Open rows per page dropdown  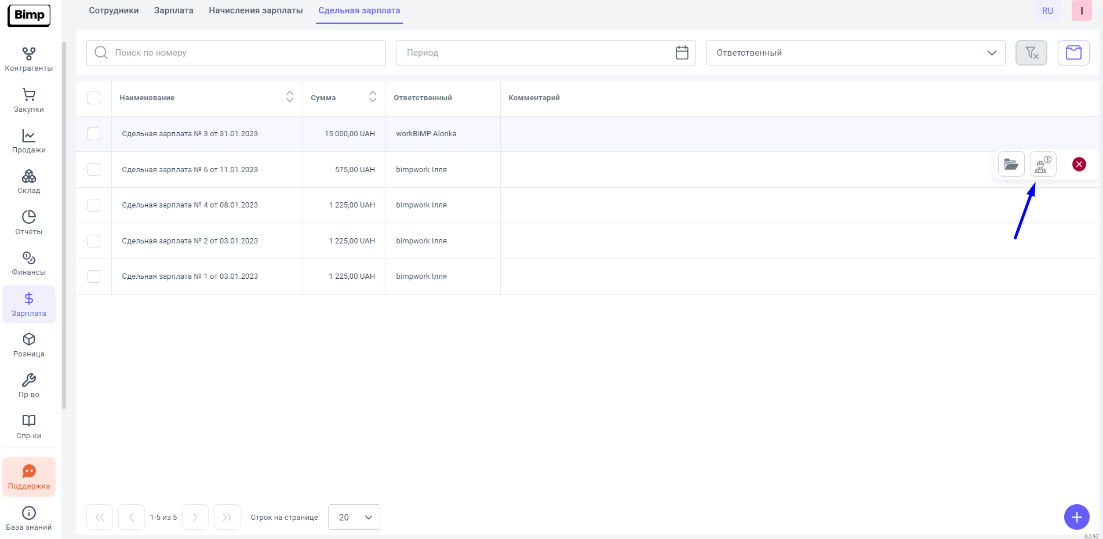tap(354, 517)
